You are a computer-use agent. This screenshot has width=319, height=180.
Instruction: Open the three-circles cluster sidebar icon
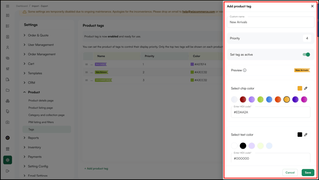[x=8, y=101]
